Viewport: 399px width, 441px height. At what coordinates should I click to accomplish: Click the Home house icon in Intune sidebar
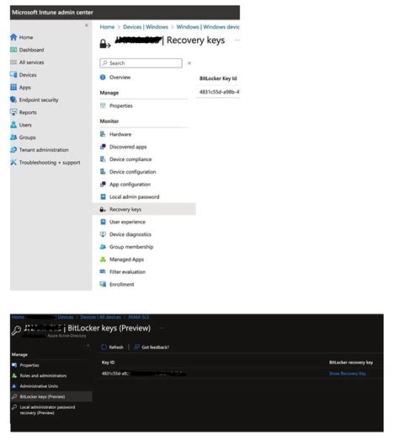point(13,37)
